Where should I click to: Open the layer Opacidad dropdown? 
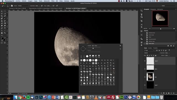(169, 53)
